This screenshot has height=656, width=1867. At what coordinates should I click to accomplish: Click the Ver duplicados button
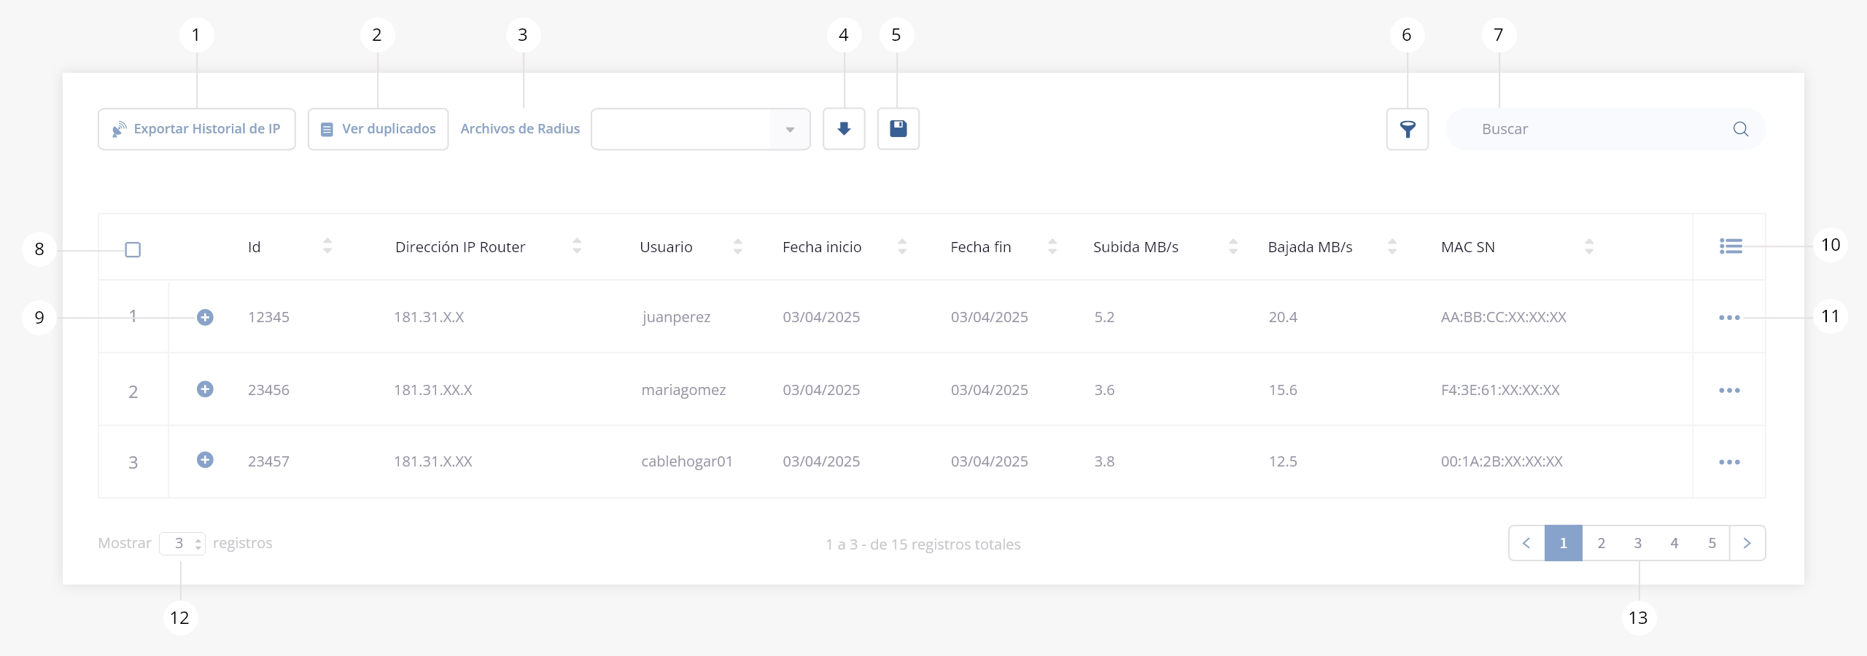click(378, 130)
